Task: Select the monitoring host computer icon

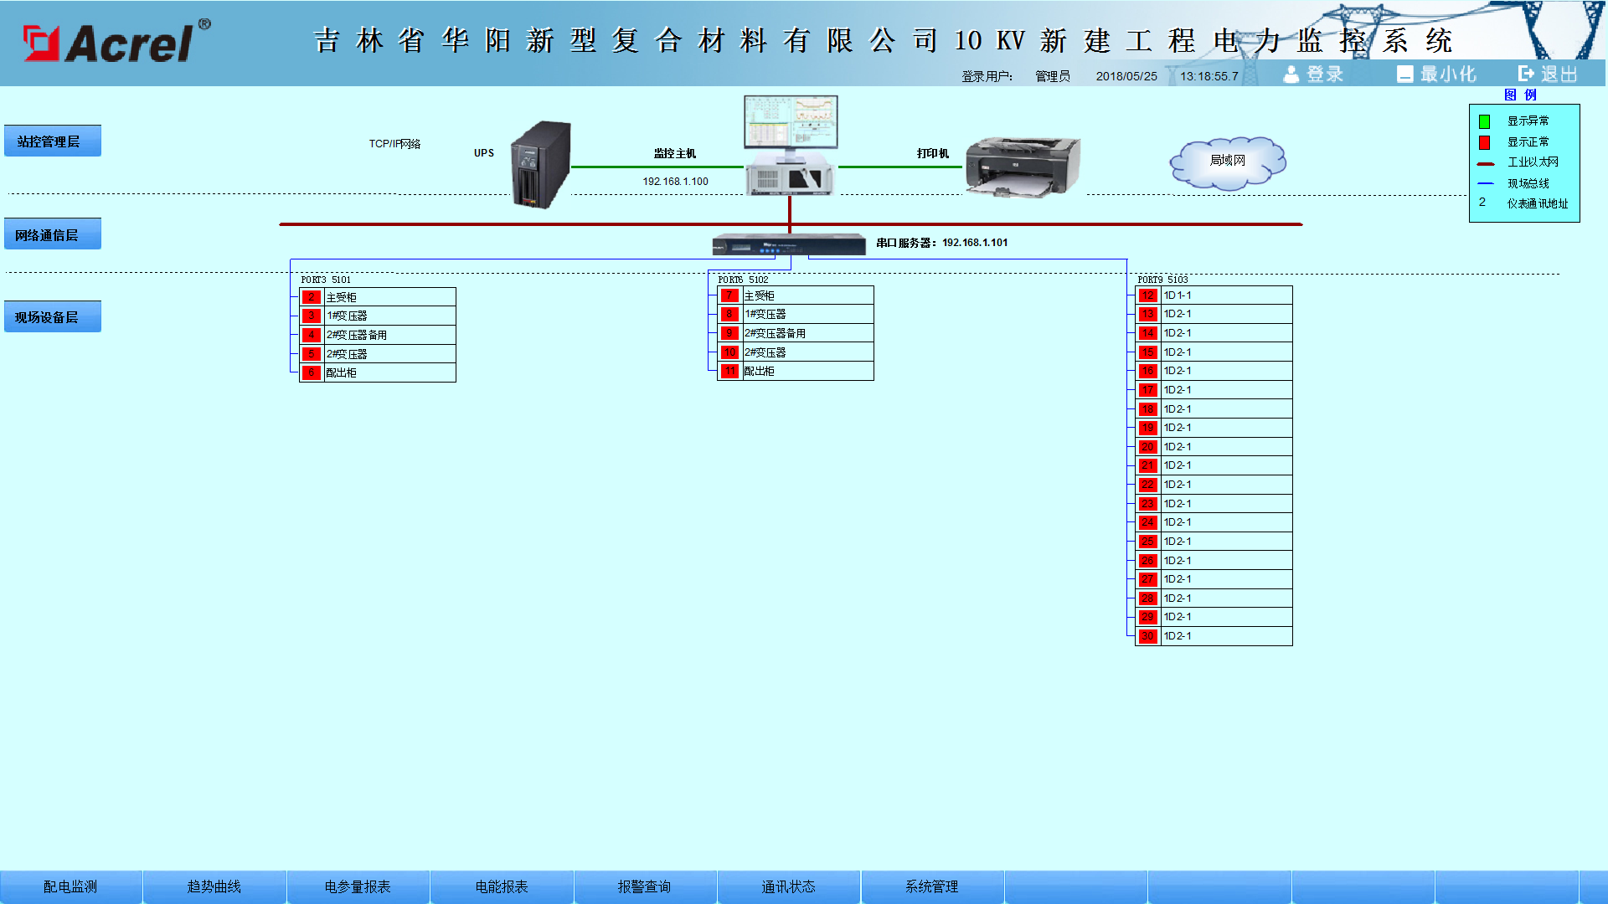Action: coord(791,145)
